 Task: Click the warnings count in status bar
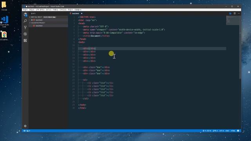click(x=28, y=131)
